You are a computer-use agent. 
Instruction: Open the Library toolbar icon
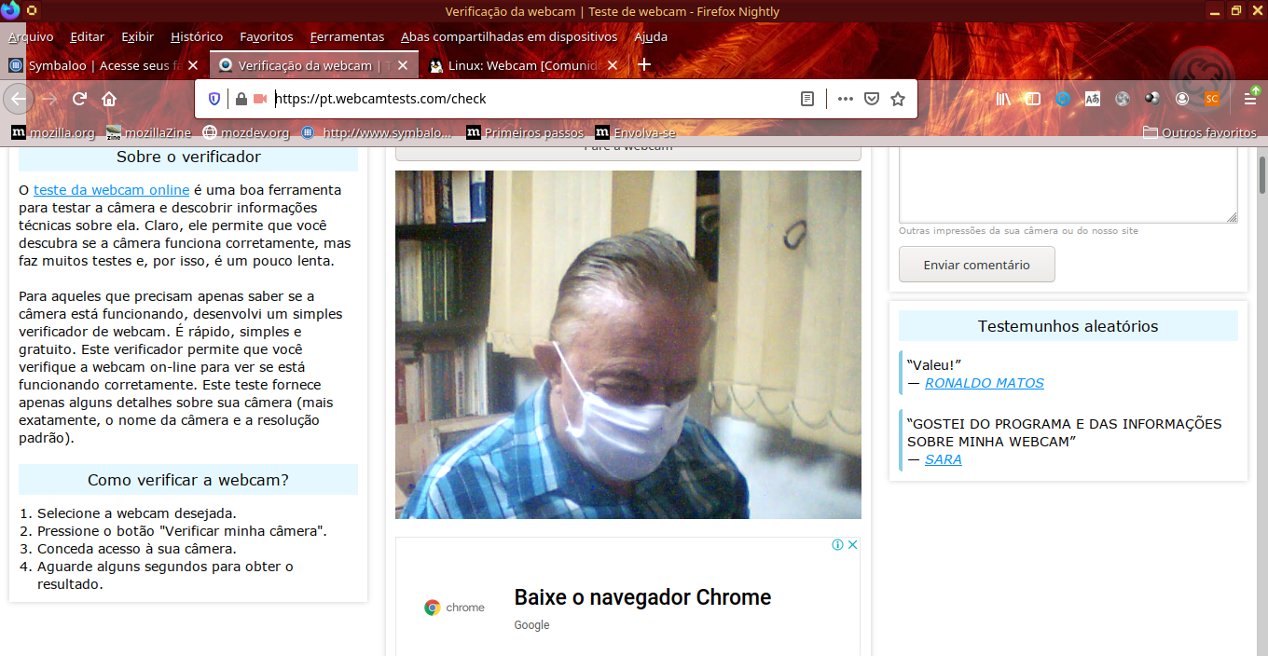(x=1004, y=99)
